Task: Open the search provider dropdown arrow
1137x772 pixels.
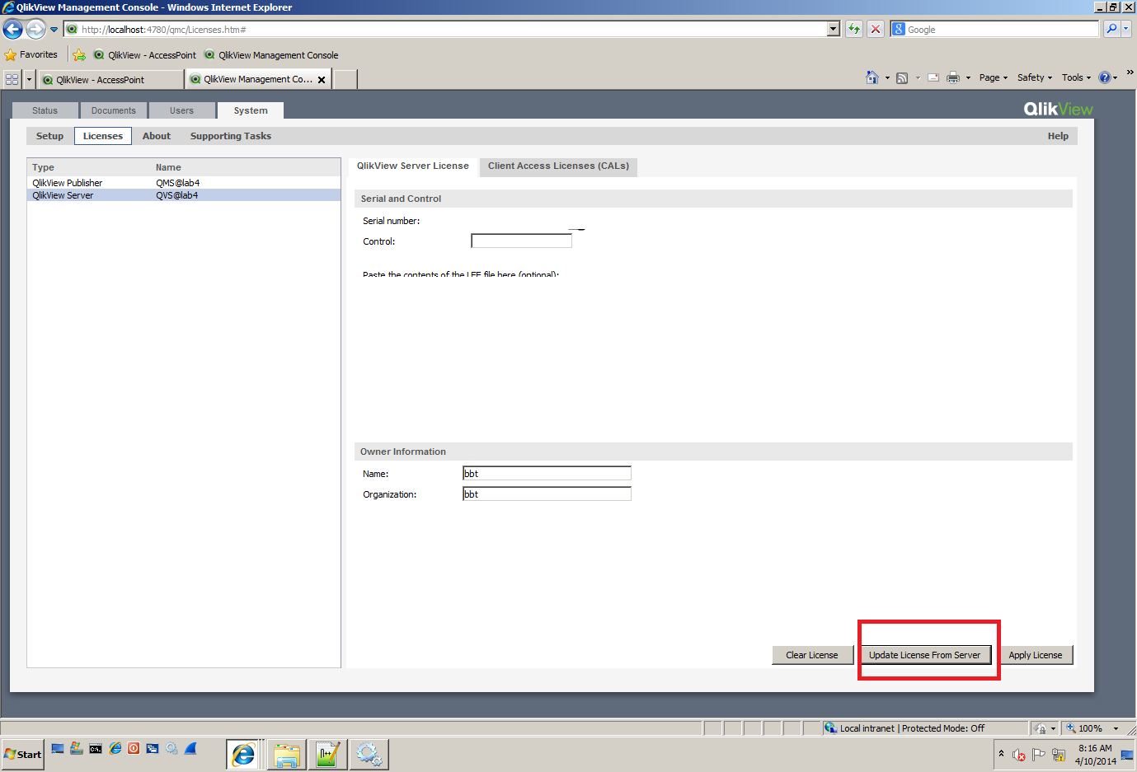Action: [x=1126, y=29]
